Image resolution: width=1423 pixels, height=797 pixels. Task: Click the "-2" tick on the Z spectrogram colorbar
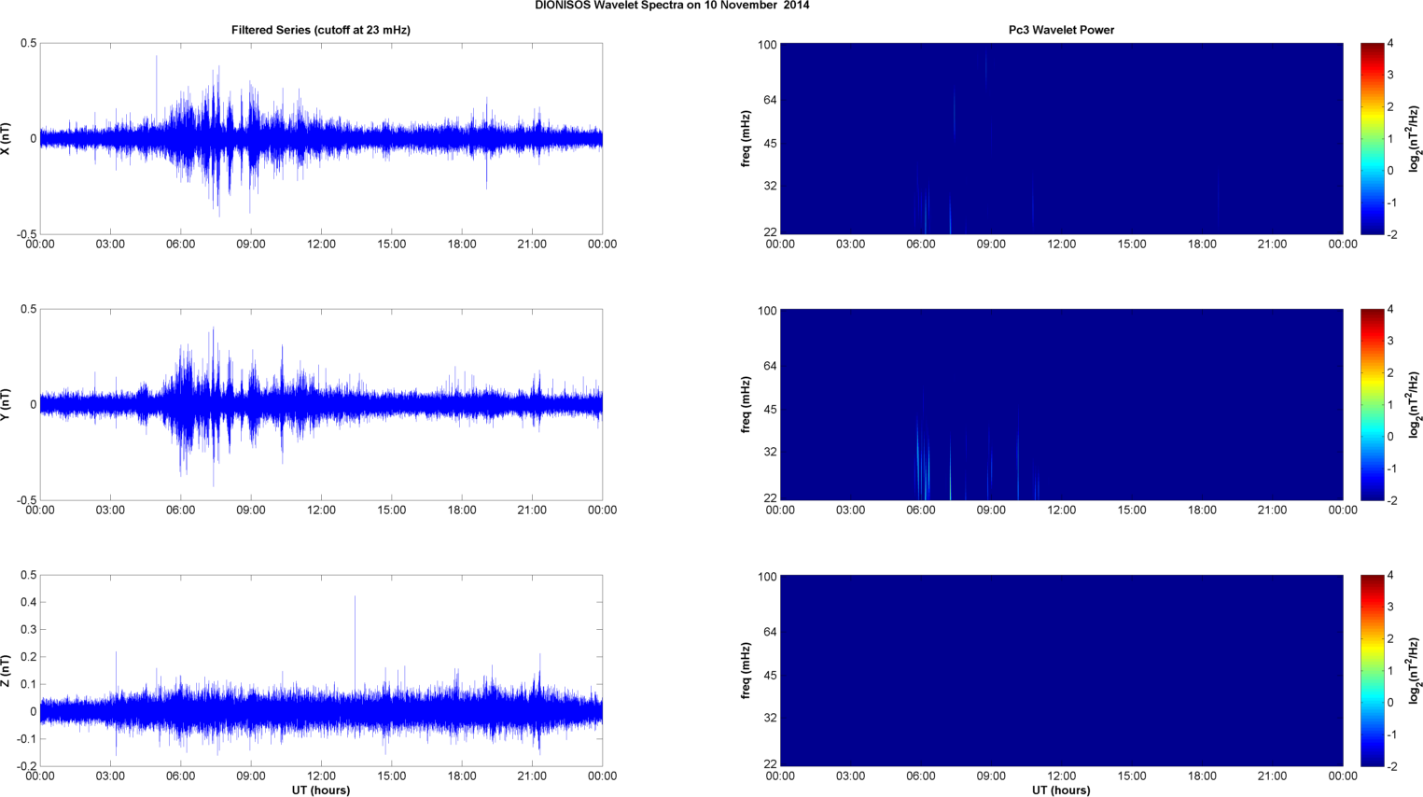pos(1391,766)
